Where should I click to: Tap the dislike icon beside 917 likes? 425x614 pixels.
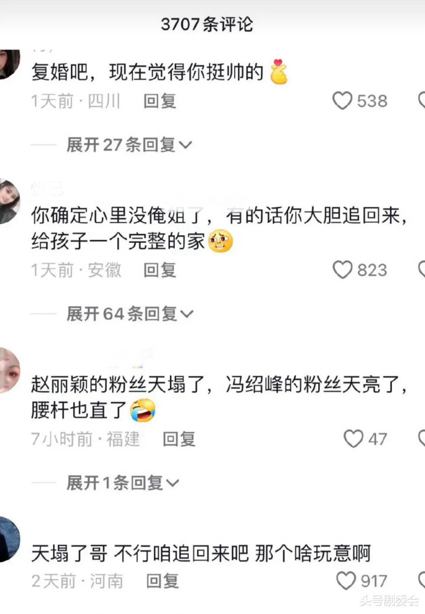422,580
